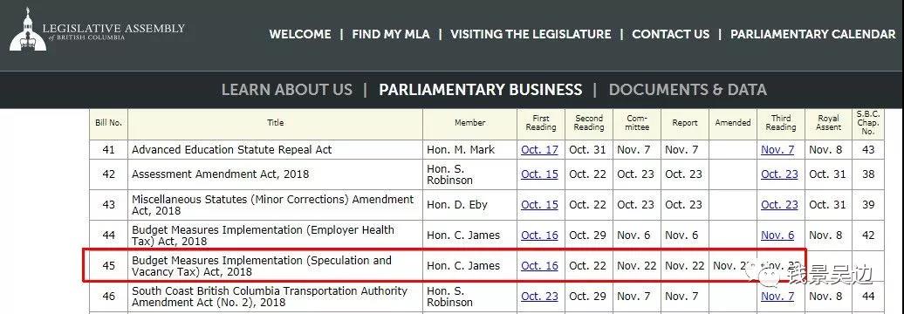Image resolution: width=904 pixels, height=314 pixels.
Task: Open Bill 41 first reading Oct. 17
Action: tap(539, 150)
